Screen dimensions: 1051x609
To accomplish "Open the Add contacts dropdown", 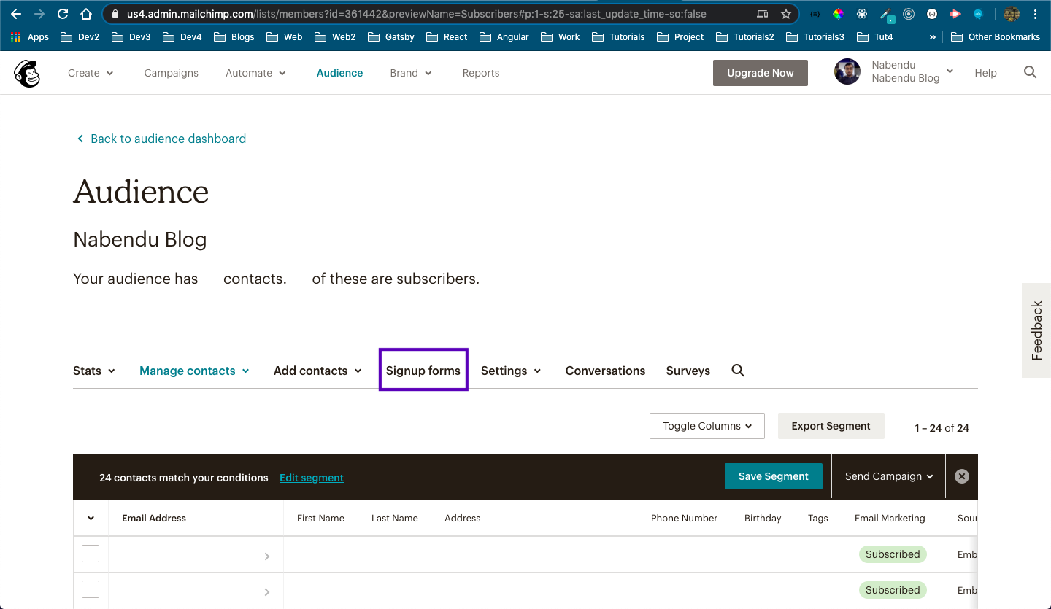I will coord(317,371).
